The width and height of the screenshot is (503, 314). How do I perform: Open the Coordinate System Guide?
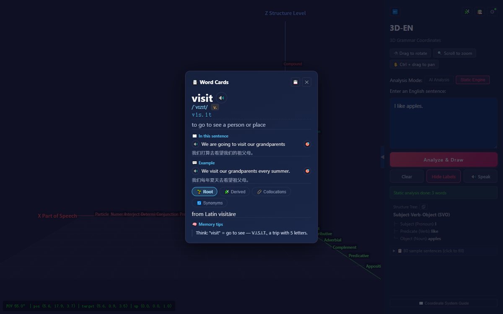[x=443, y=303]
